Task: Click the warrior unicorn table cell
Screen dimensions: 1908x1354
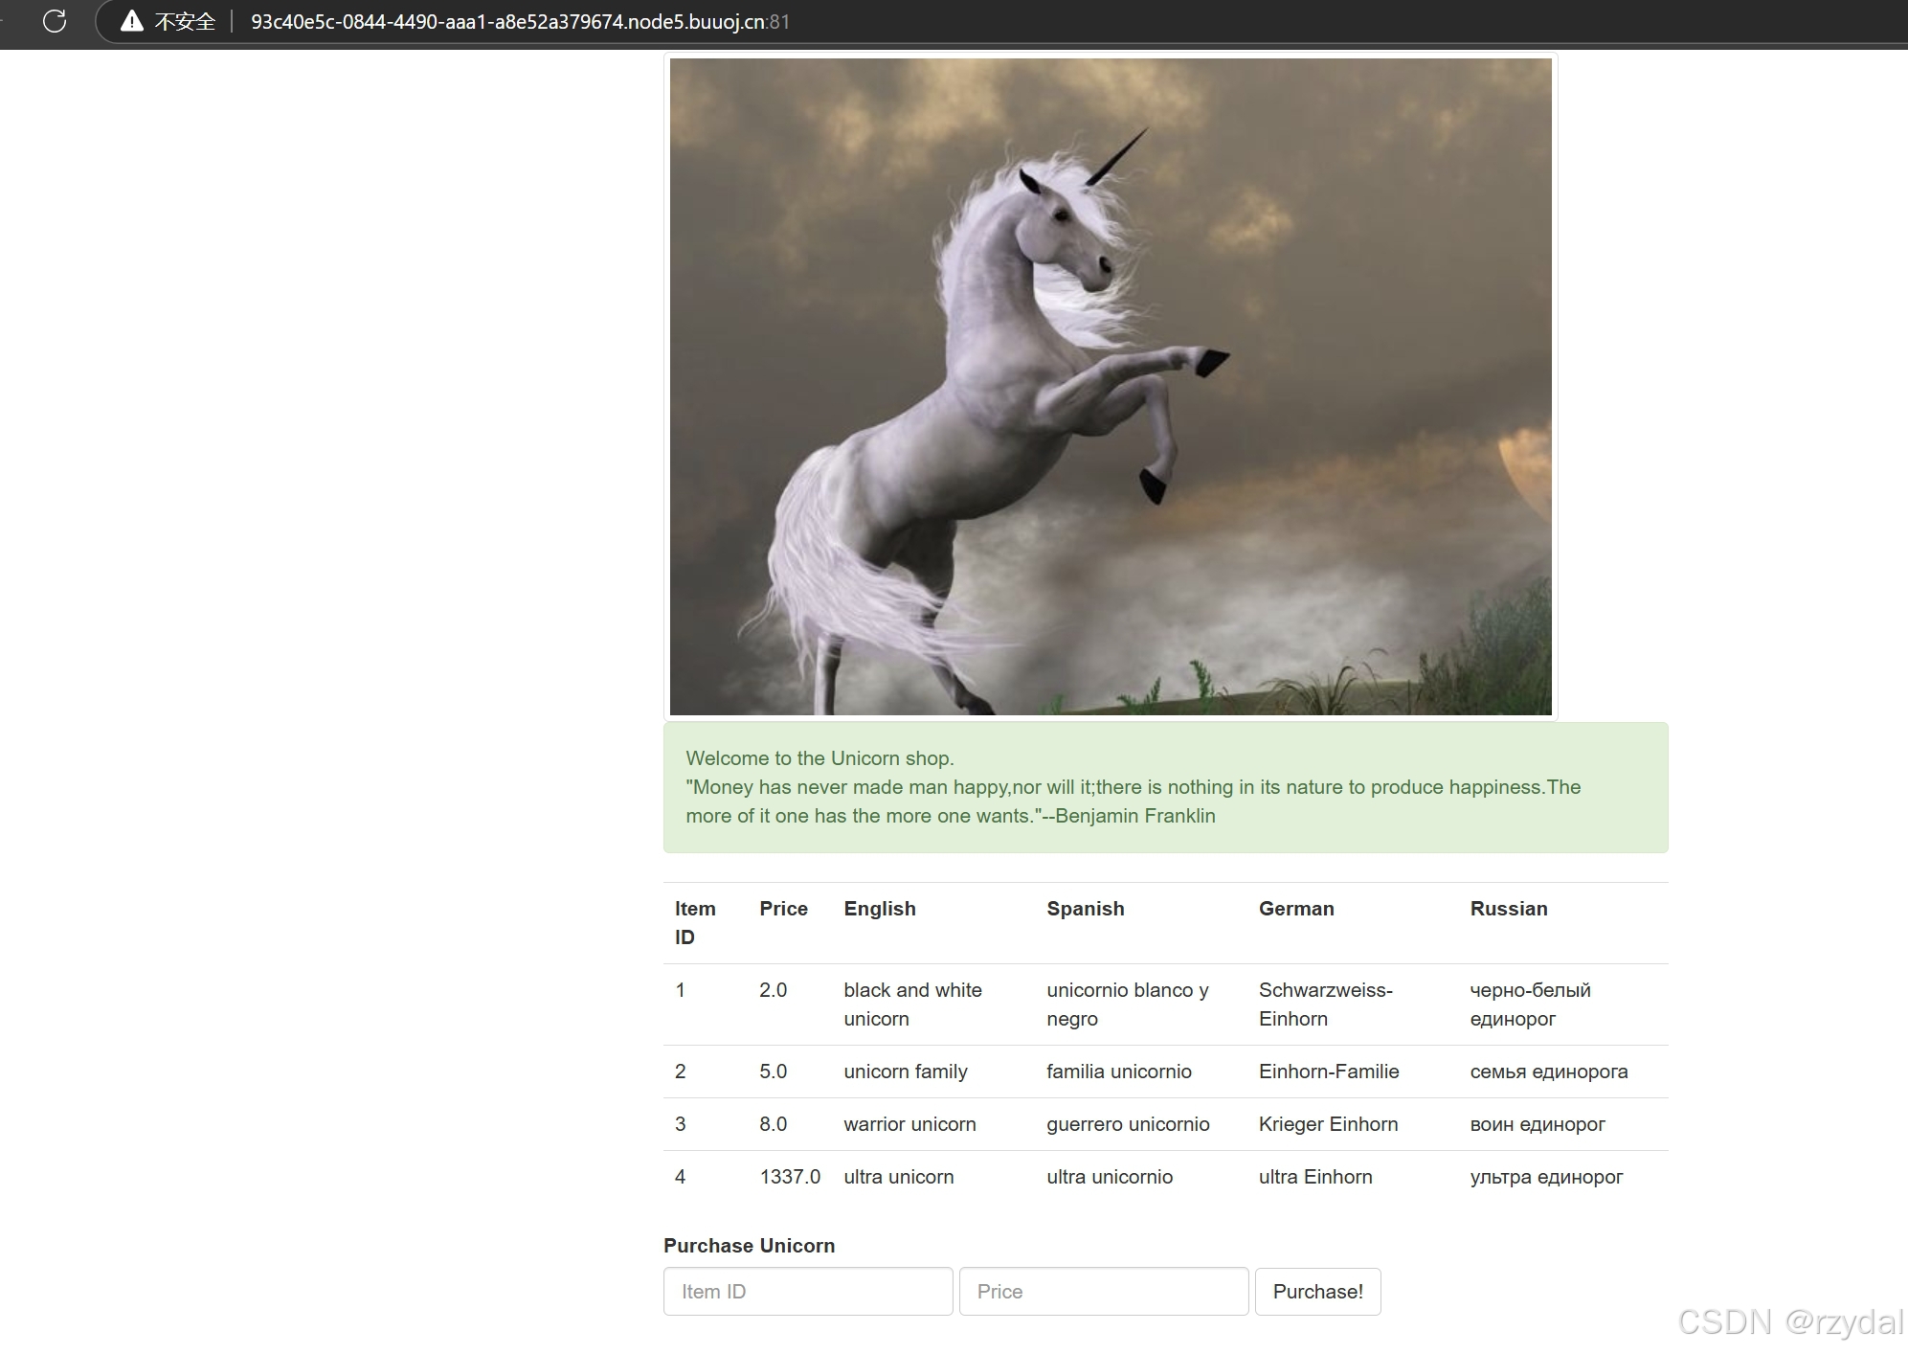Action: [909, 1123]
